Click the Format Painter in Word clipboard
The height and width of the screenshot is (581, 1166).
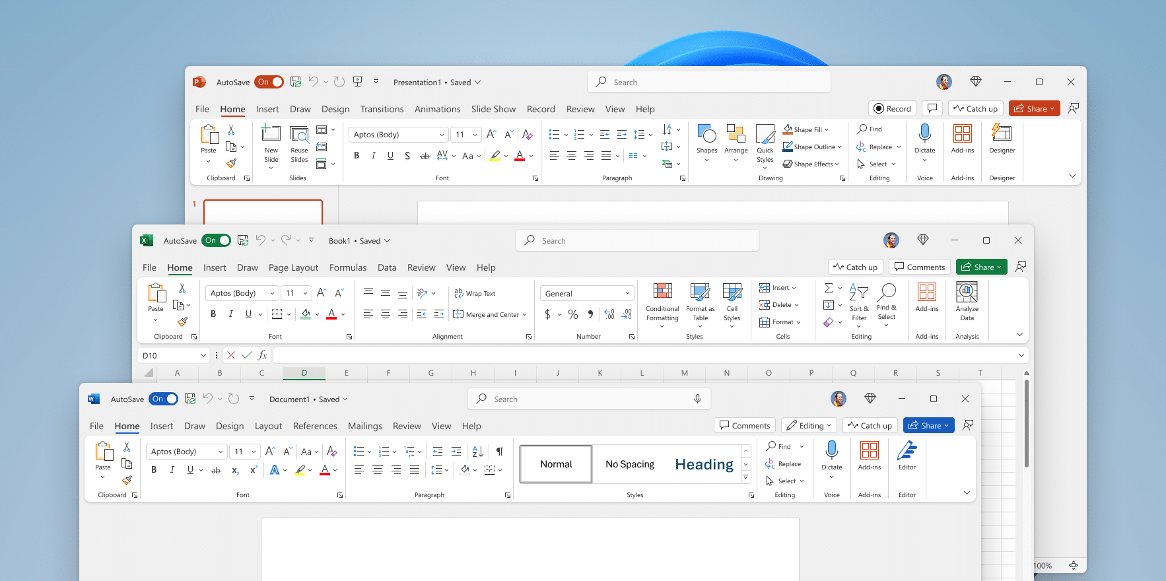[x=127, y=481]
